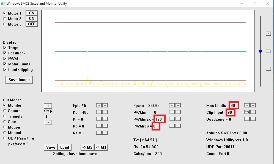This screenshot has width=274, height=164.
Task: Decrease Fpid / 5 value
Action: point(99,105)
